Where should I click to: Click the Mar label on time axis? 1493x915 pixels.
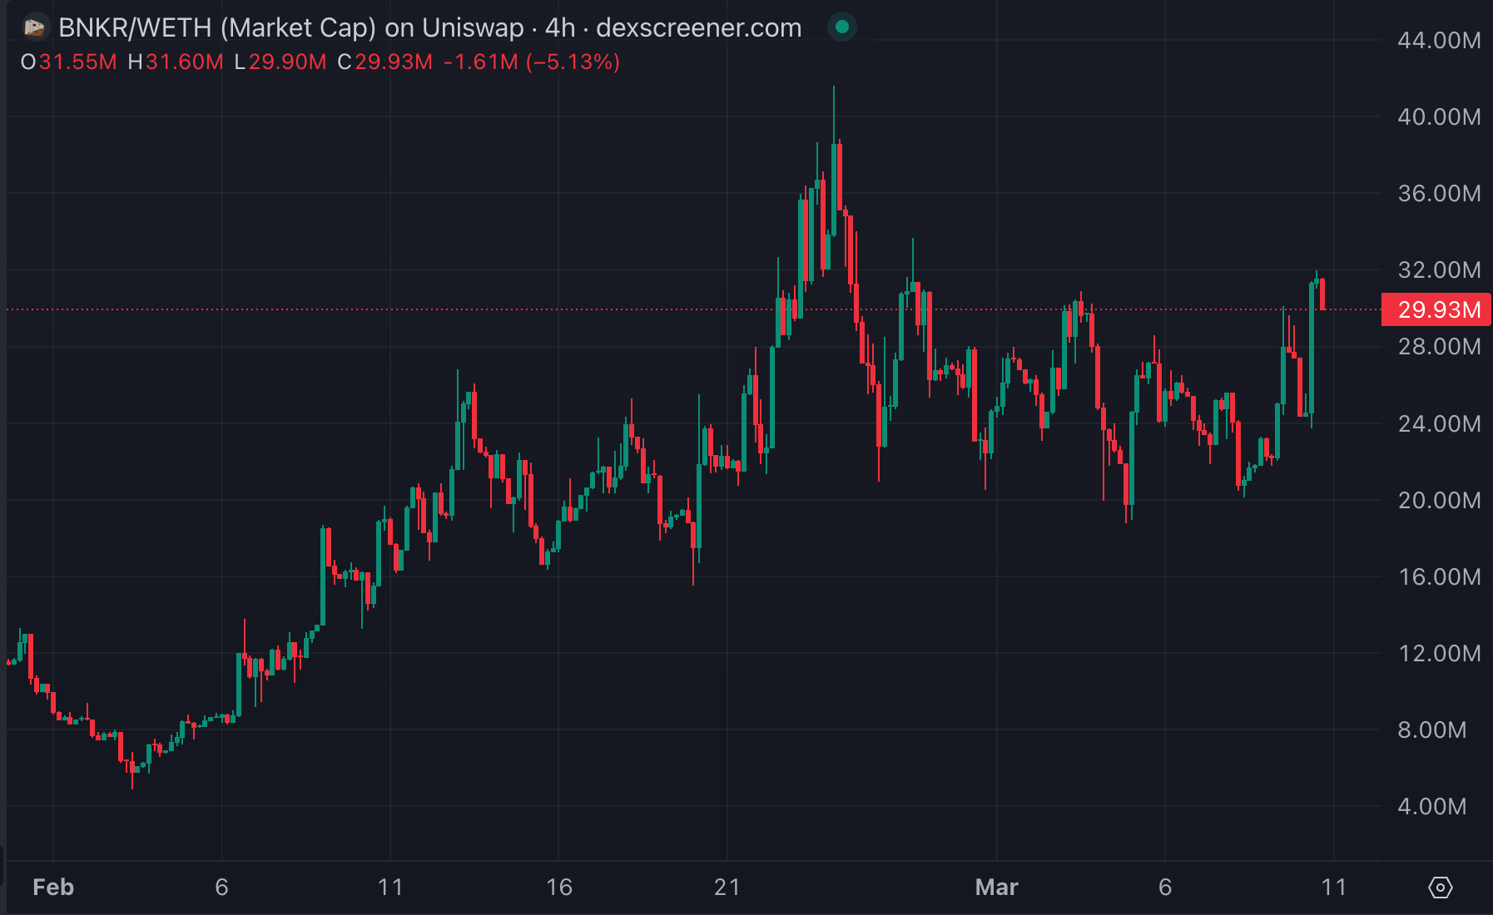point(996,888)
